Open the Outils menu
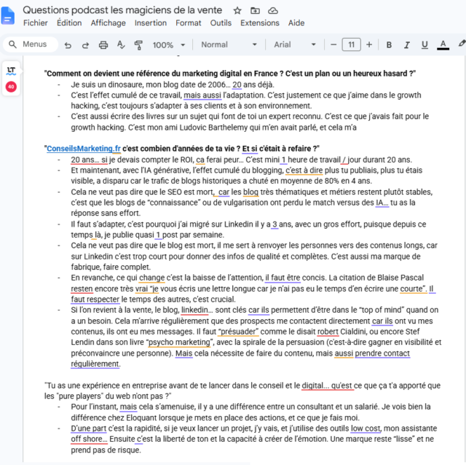The width and height of the screenshot is (466, 465). point(221,23)
